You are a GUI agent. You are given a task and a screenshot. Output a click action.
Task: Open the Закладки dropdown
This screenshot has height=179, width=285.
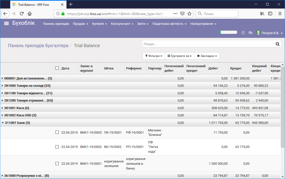[207, 56]
